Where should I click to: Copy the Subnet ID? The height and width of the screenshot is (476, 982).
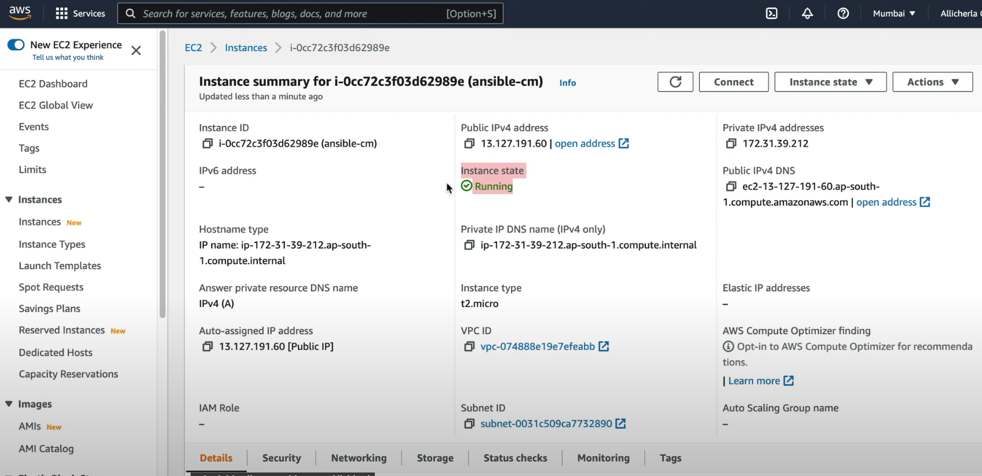[x=469, y=424]
